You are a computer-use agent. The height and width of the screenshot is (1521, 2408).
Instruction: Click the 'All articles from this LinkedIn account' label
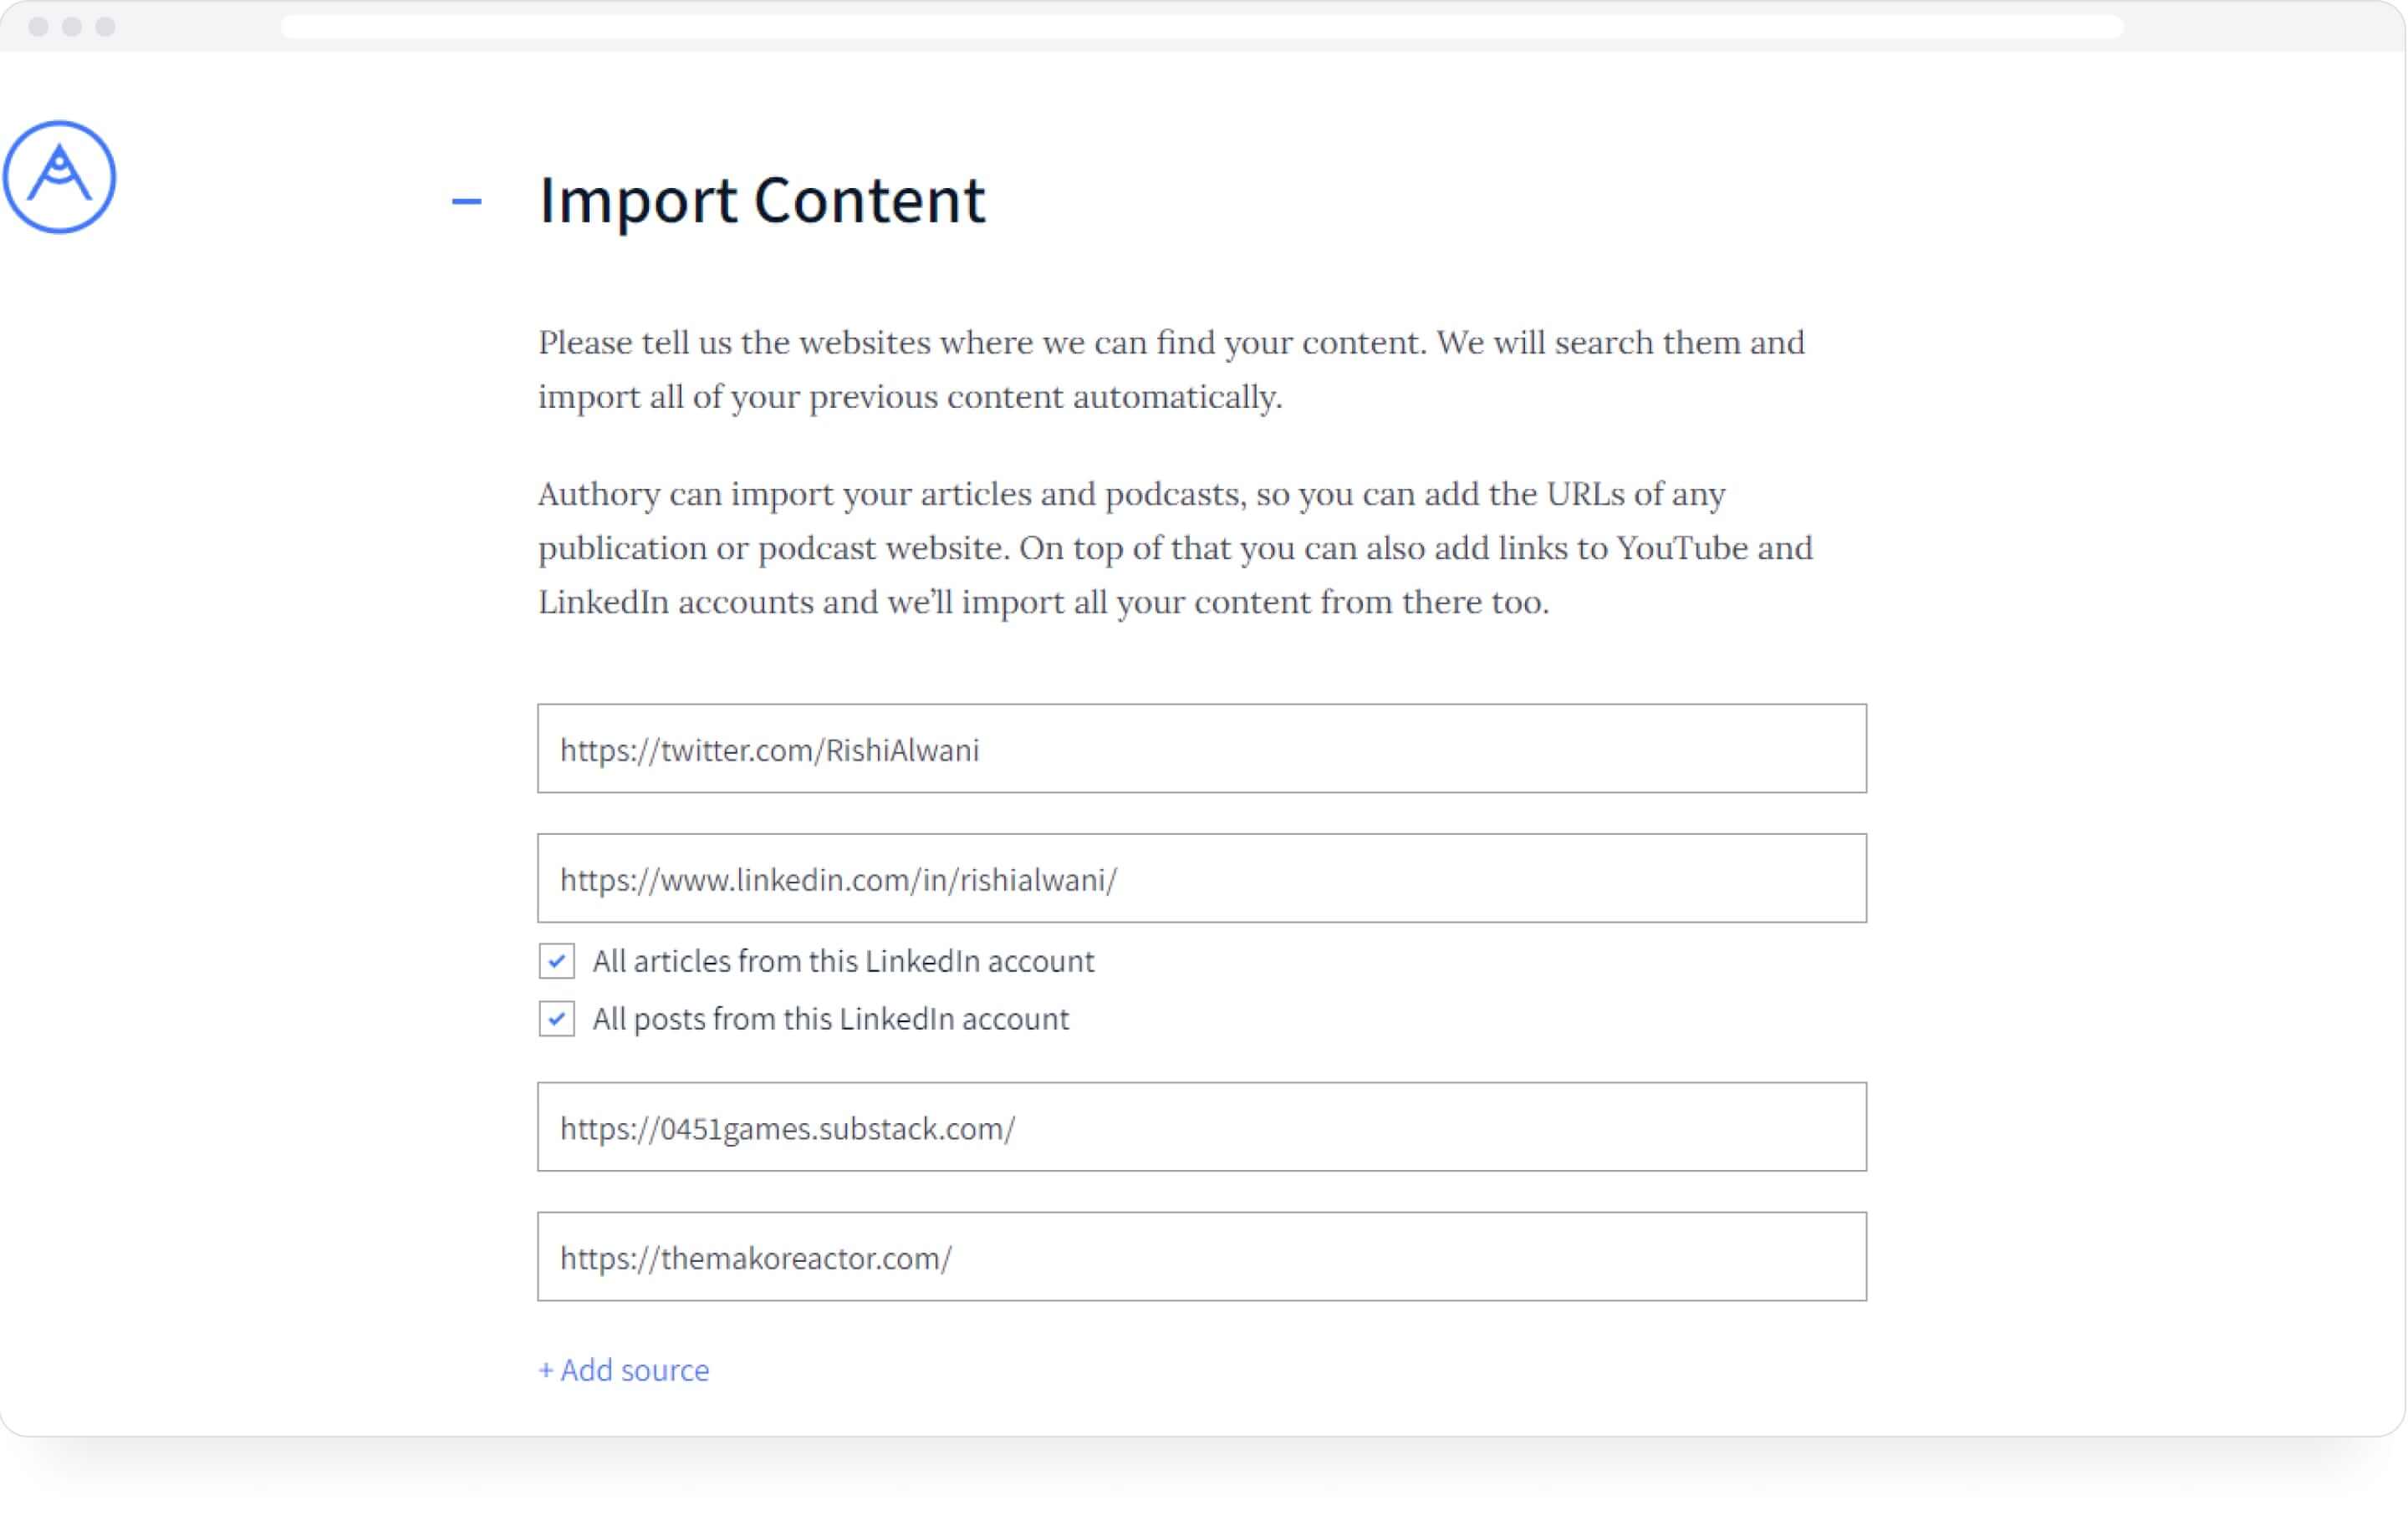[x=843, y=960]
